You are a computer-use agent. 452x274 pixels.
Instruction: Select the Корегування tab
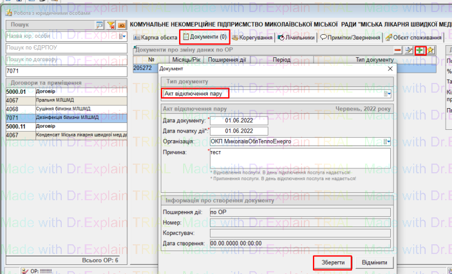[251, 37]
